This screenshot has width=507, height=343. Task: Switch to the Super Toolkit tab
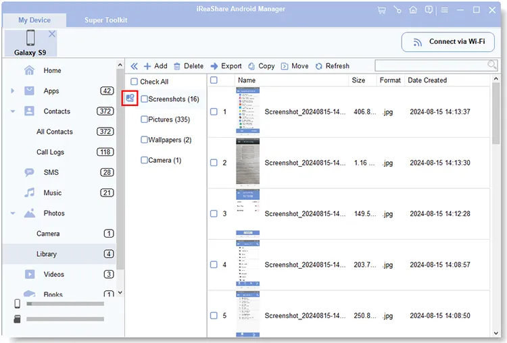click(105, 20)
